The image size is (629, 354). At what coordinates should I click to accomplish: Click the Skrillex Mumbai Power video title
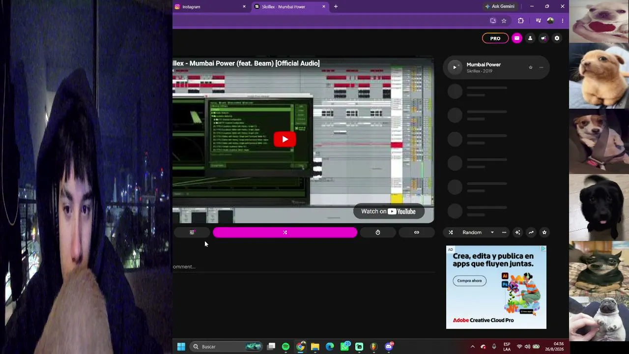point(246,63)
